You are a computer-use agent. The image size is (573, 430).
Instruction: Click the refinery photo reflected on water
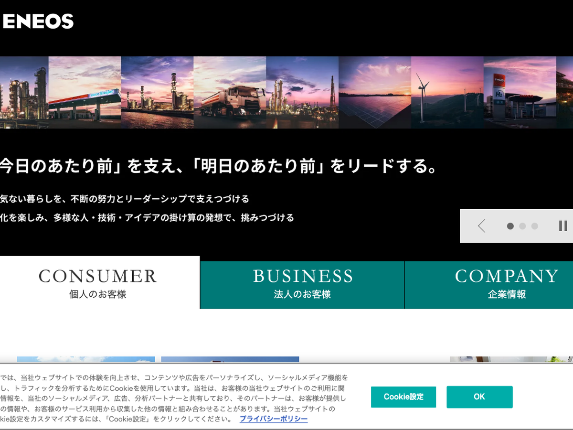tap(157, 93)
